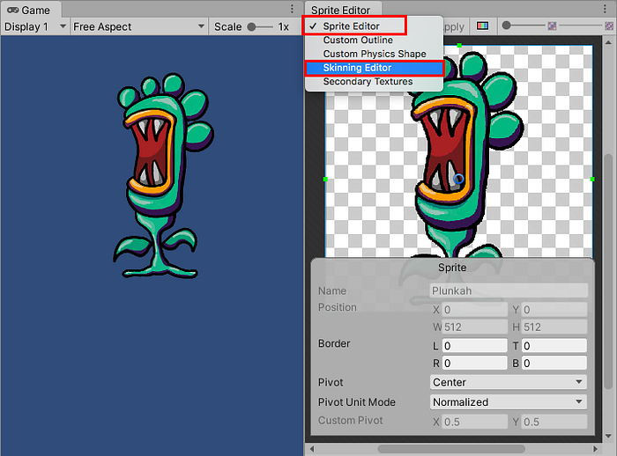Click the Position W field showing 512
Screen dimensions: 617x456
coord(474,327)
